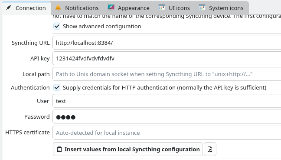Click into the API key field

click(x=167, y=58)
